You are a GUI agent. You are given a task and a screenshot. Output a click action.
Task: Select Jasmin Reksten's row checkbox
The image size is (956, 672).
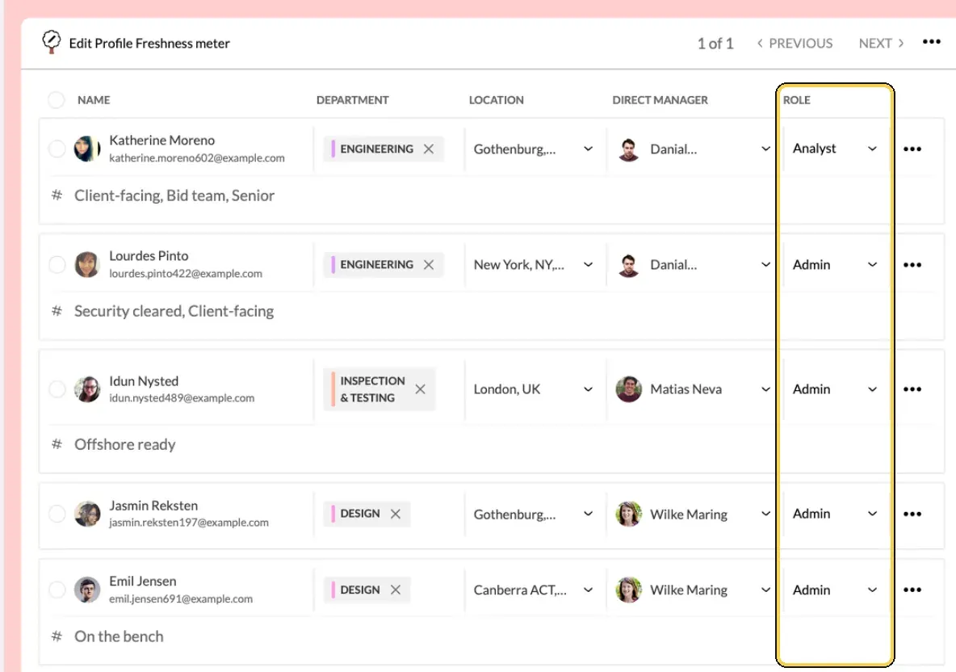(x=57, y=514)
